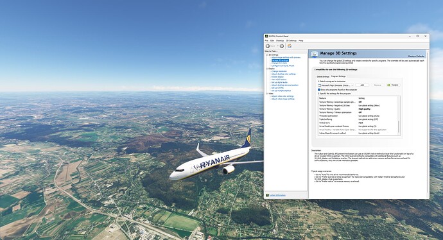This screenshot has width=443, height=240.
Task: Open the Desktop menu
Action: click(x=280, y=40)
